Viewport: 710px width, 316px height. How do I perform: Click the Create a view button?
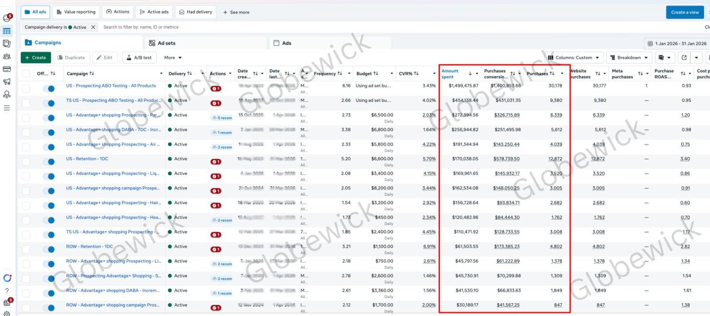click(x=685, y=12)
